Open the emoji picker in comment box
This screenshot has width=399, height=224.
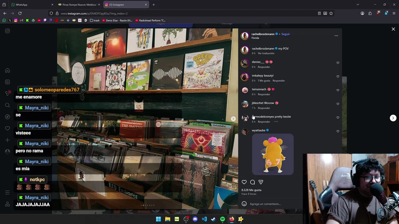point(244,204)
